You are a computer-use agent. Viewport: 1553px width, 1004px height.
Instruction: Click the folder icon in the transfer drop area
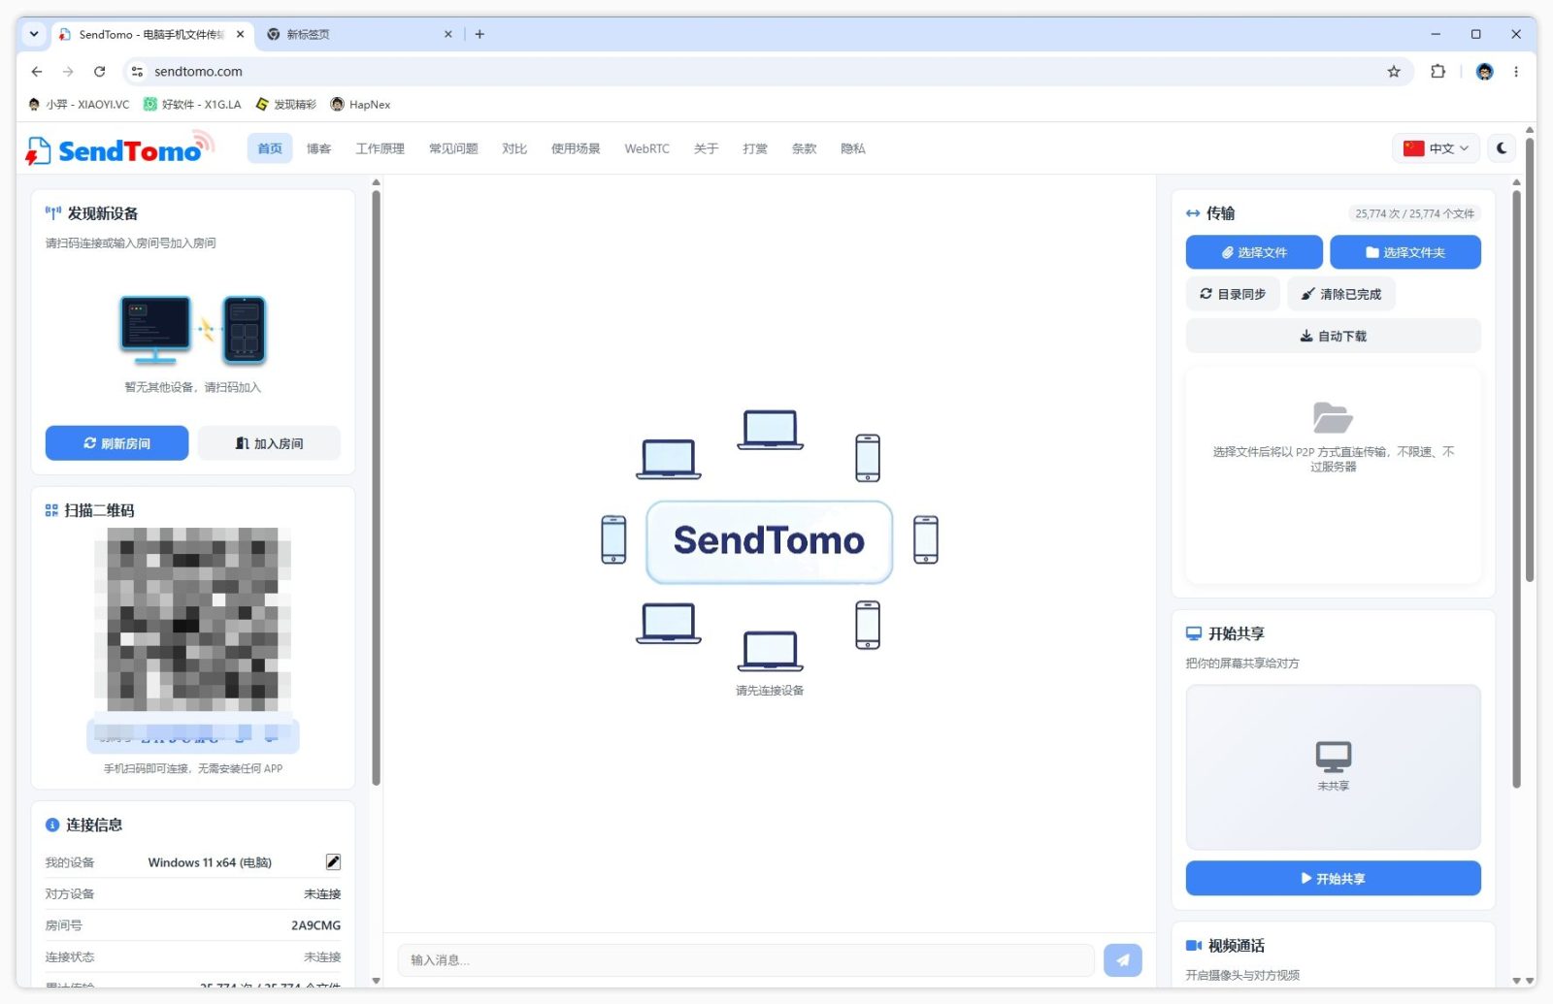[1333, 418]
